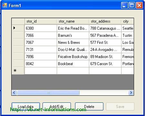Select row header of row 7066
Image resolution: width=145 pixels, height=116 pixels.
18,35
